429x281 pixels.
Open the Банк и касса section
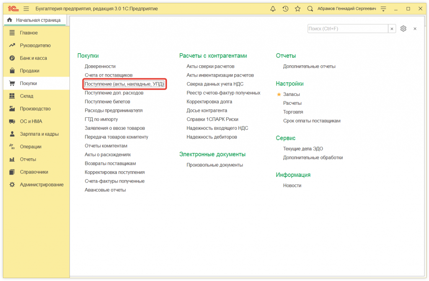(28, 58)
